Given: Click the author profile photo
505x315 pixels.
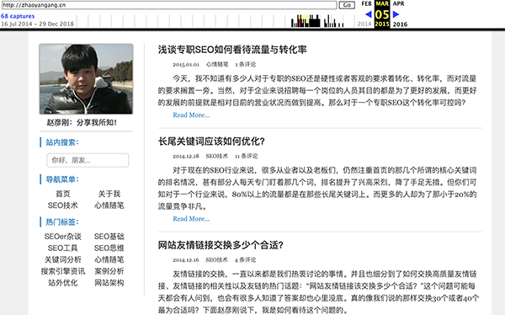Looking at the screenshot, I should coord(86,79).
